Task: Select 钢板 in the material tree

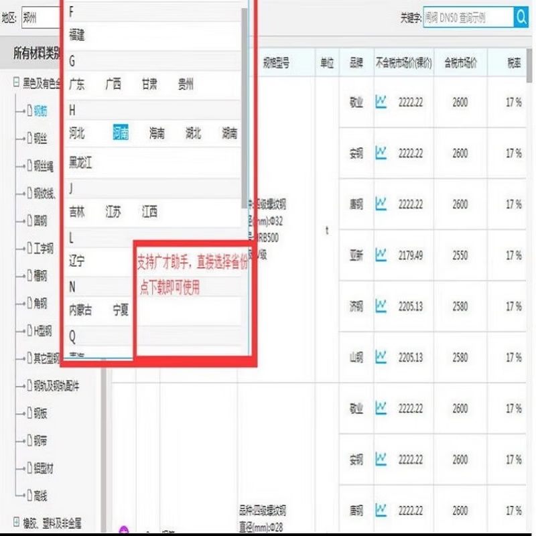Action: pos(40,413)
